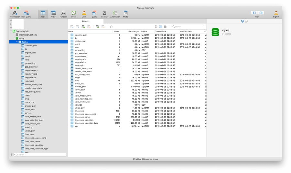
Task: Select the Event toolbar icon
Action: point(74,13)
